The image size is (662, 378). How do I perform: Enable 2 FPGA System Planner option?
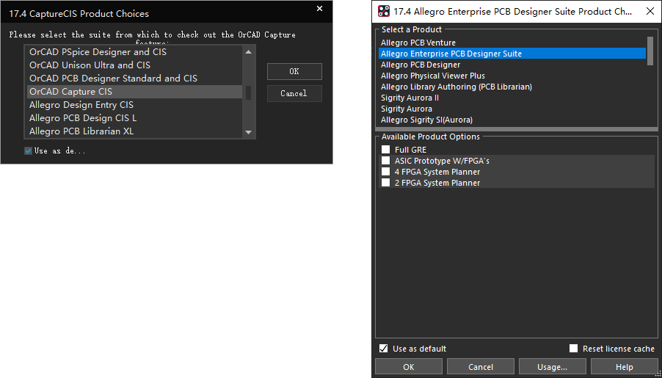pos(385,183)
